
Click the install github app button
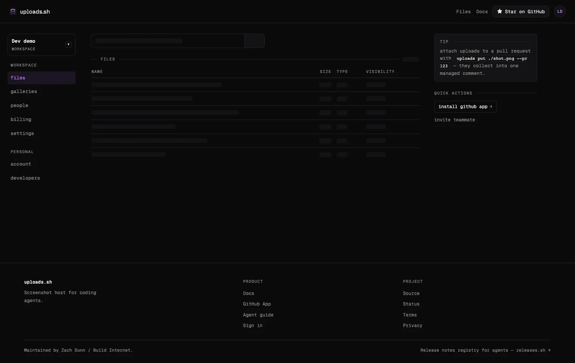[465, 107]
